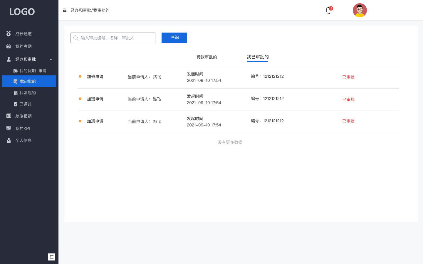Open the user avatar menu
423x264 pixels.
(360, 10)
